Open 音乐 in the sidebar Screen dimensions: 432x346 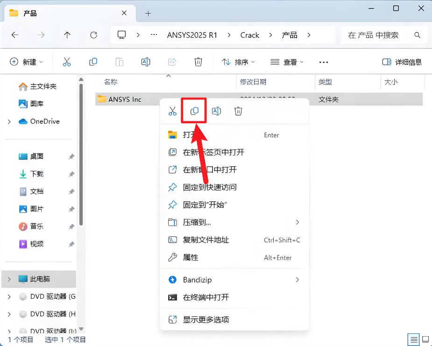point(31,226)
